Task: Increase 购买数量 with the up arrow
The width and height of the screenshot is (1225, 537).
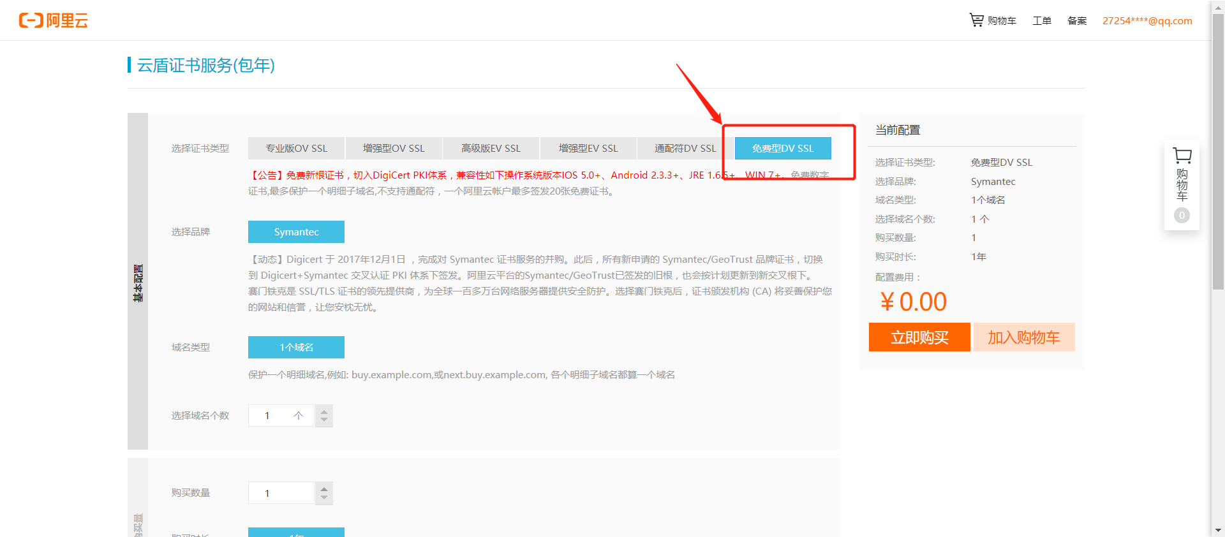Action: click(324, 488)
